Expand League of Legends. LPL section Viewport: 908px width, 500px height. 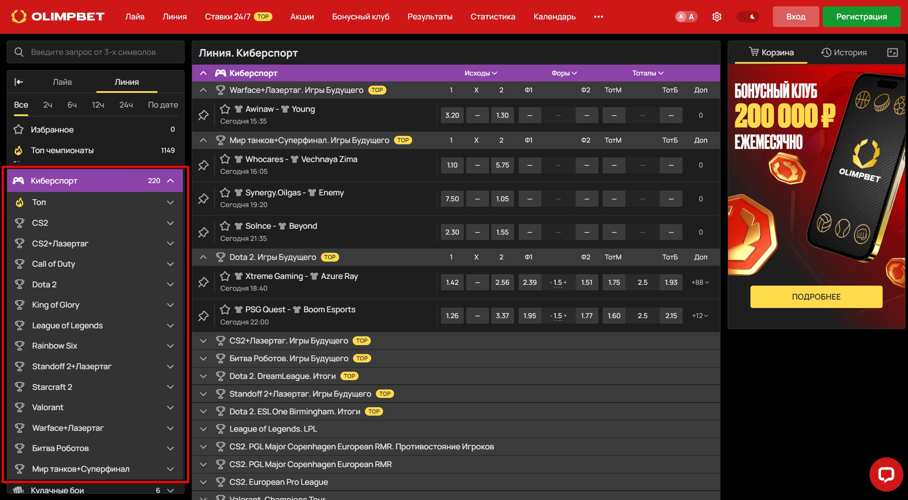click(x=203, y=429)
